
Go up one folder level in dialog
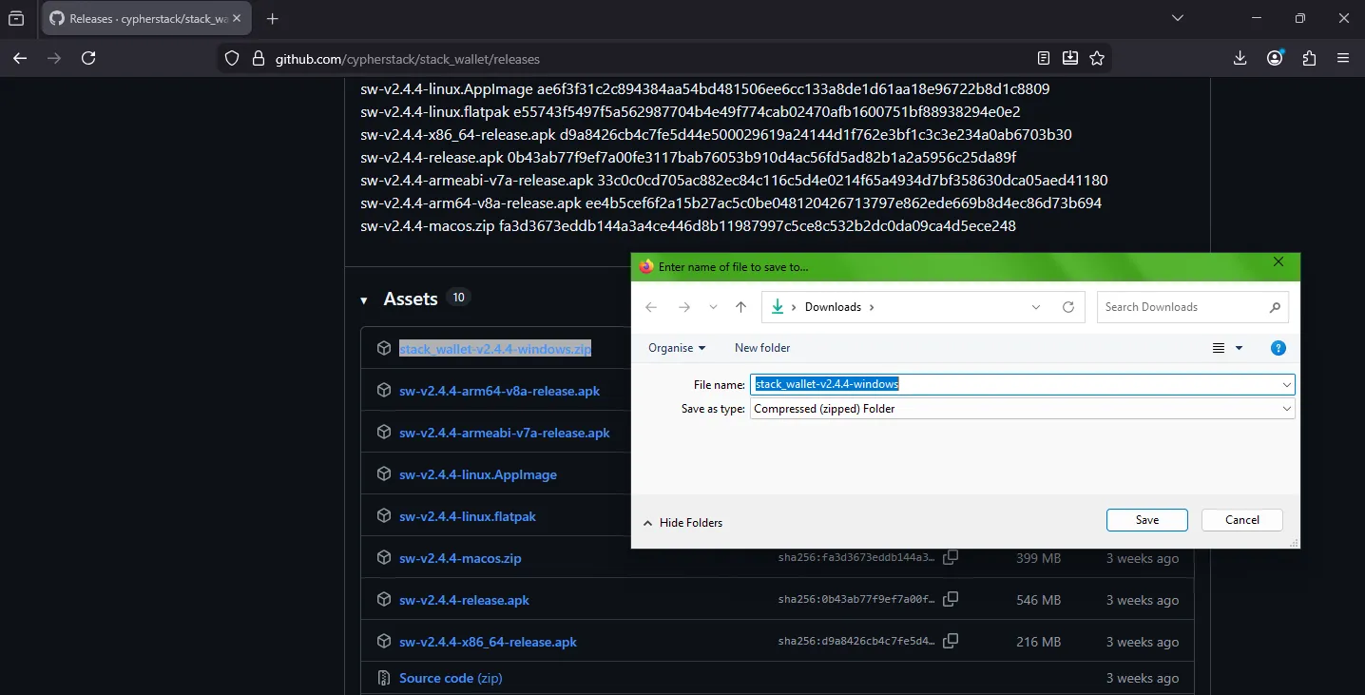(x=741, y=307)
